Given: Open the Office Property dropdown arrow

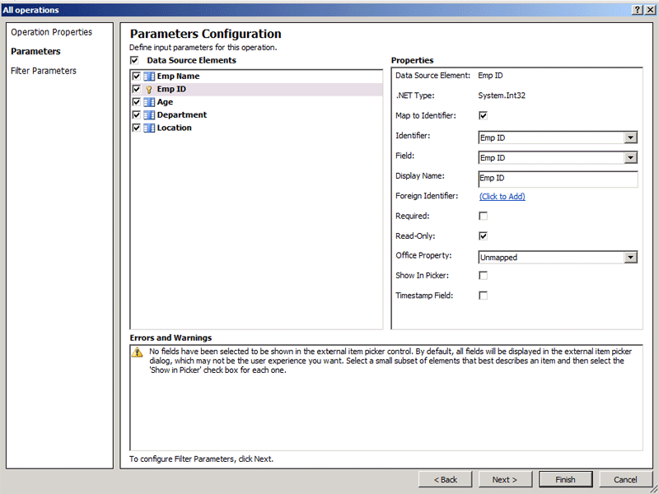Looking at the screenshot, I should coord(630,258).
